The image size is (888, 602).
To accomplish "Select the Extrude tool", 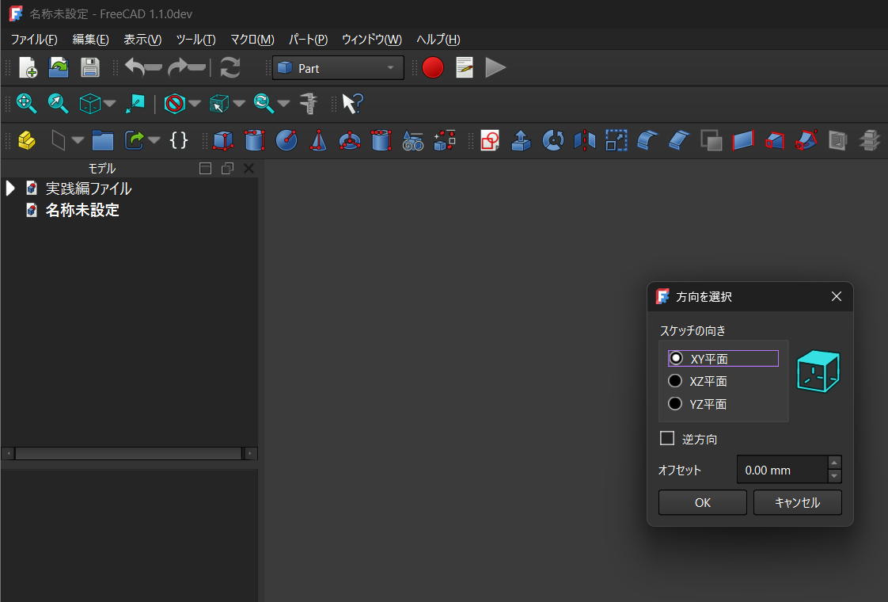I will point(521,140).
